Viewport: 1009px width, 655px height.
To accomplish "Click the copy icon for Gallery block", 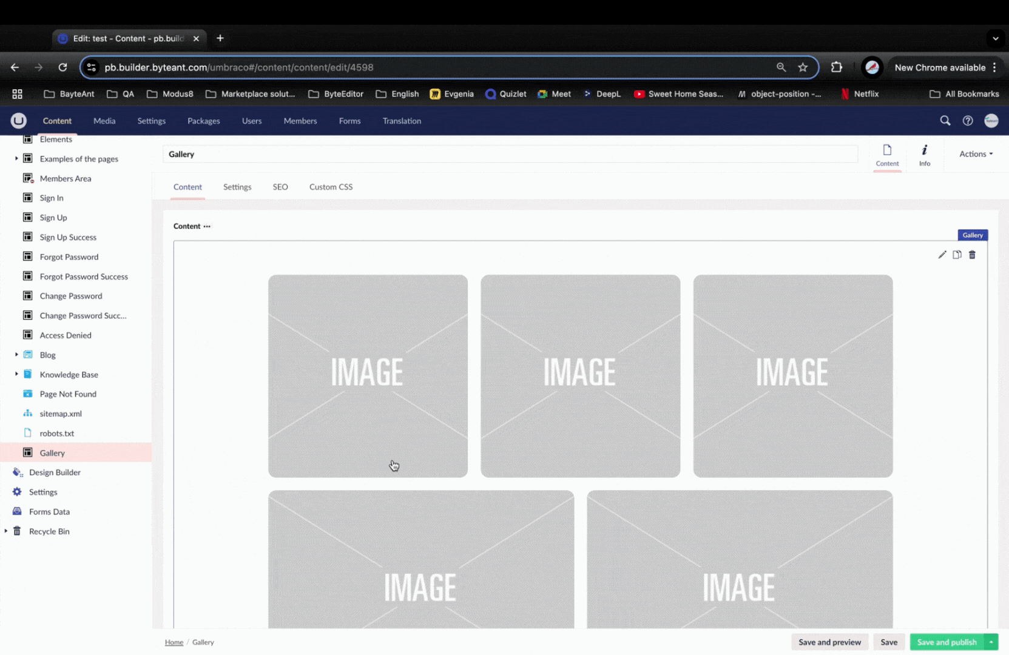I will (x=957, y=255).
